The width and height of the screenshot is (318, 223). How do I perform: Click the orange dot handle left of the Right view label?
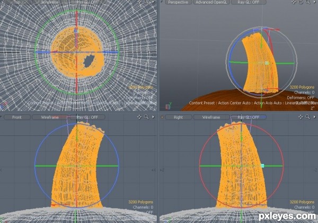(162, 117)
